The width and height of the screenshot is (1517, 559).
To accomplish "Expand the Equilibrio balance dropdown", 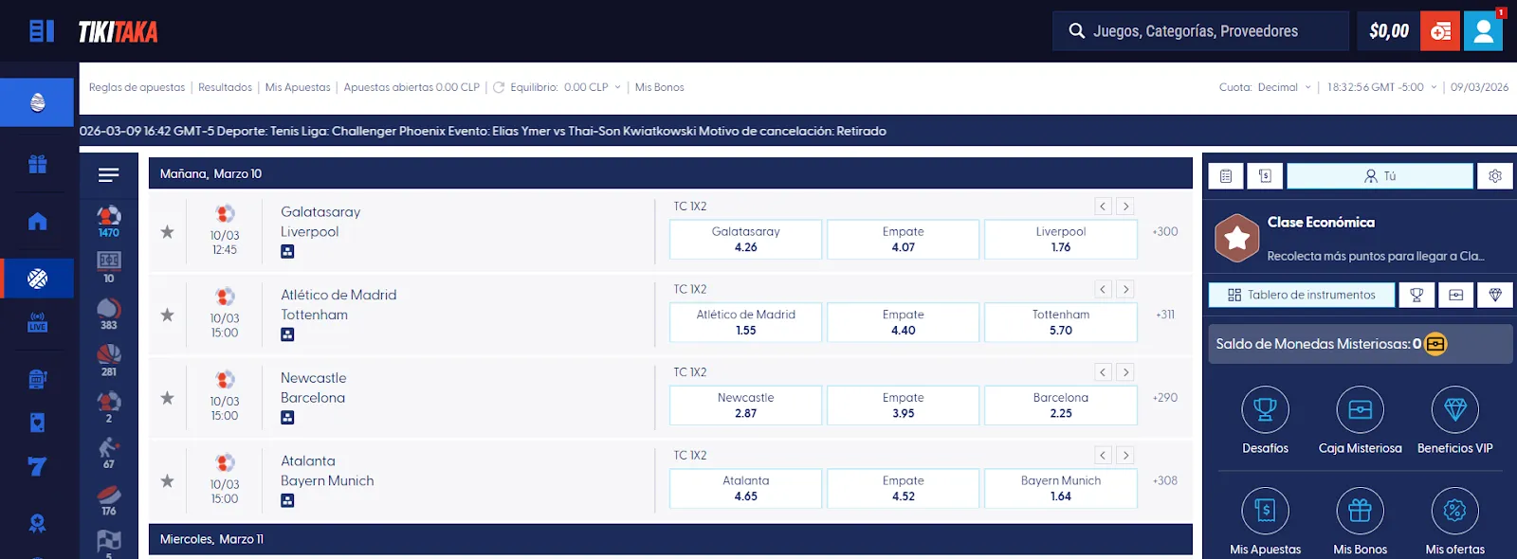I will [x=568, y=87].
